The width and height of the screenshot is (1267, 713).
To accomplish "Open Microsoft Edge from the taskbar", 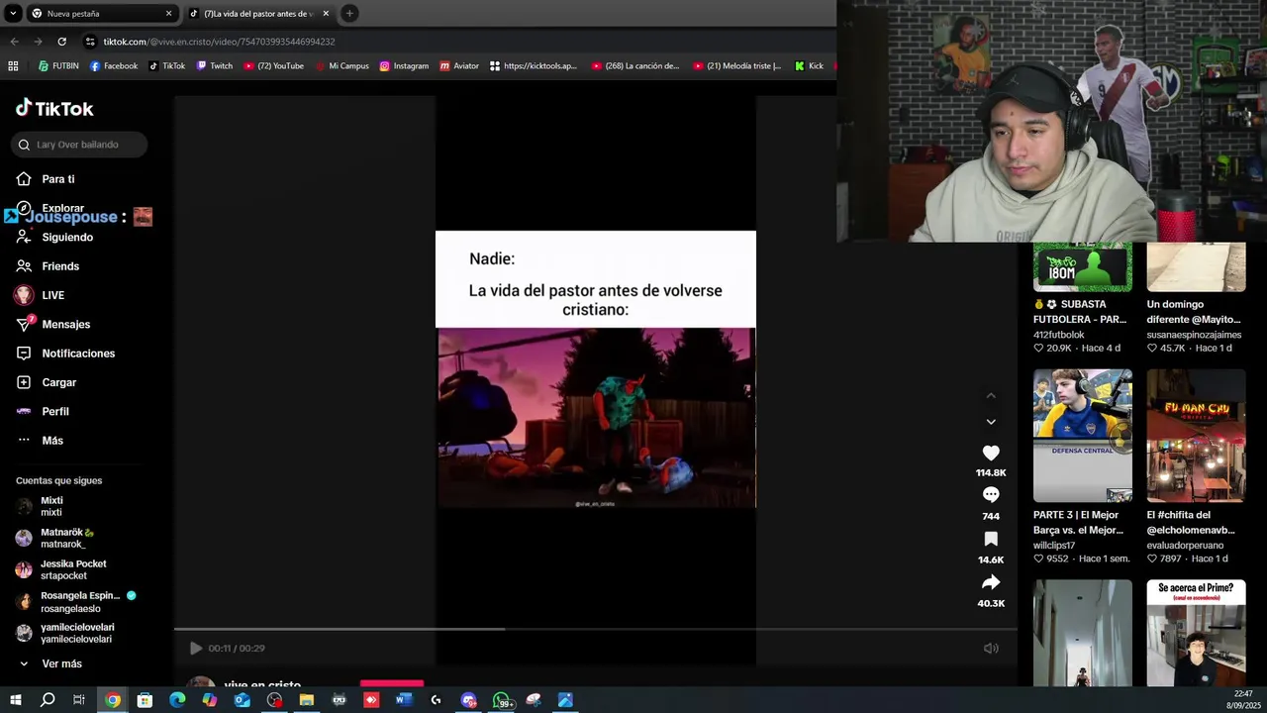I will pos(177,700).
